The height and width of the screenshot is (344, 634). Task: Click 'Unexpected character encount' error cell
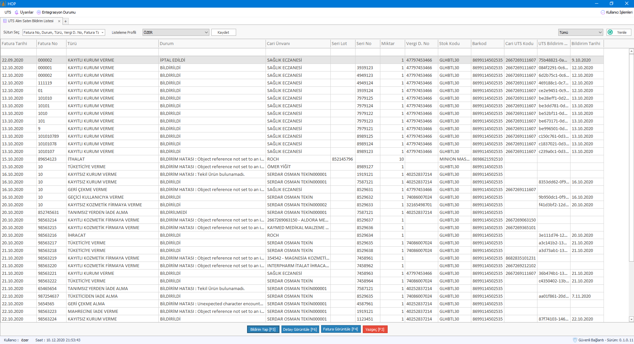(212, 304)
